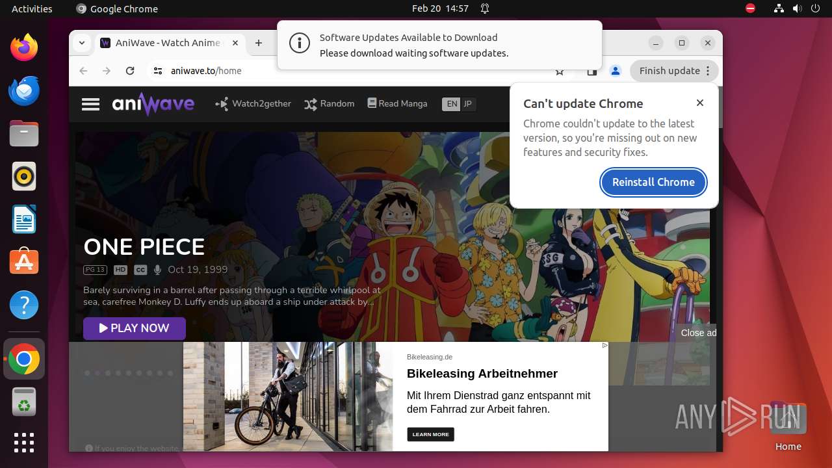Maximize the Chrome window
This screenshot has height=468, width=832.
coord(682,43)
